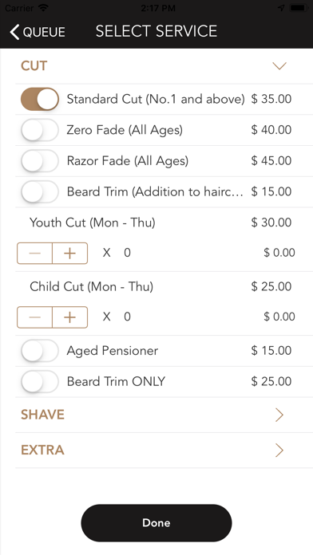Switch on Razor Fade (All Ages)
Viewport: 313px width, 555px height.
[x=40, y=161]
